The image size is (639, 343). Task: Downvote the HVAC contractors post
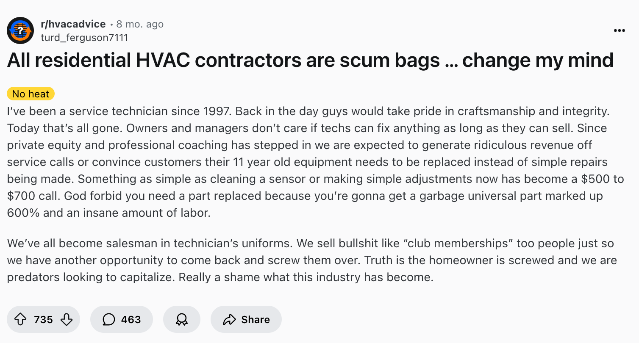(x=67, y=319)
